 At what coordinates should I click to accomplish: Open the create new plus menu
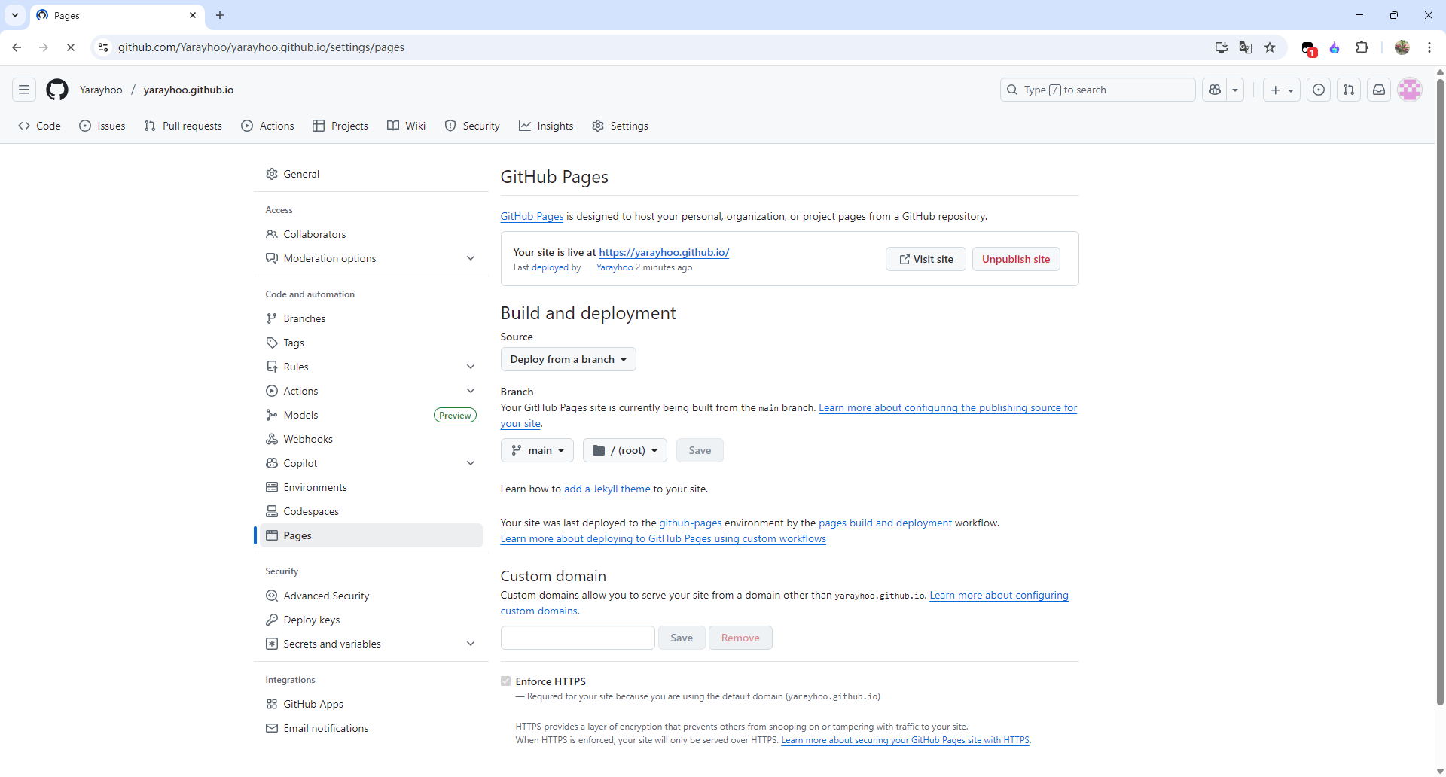pos(1282,90)
